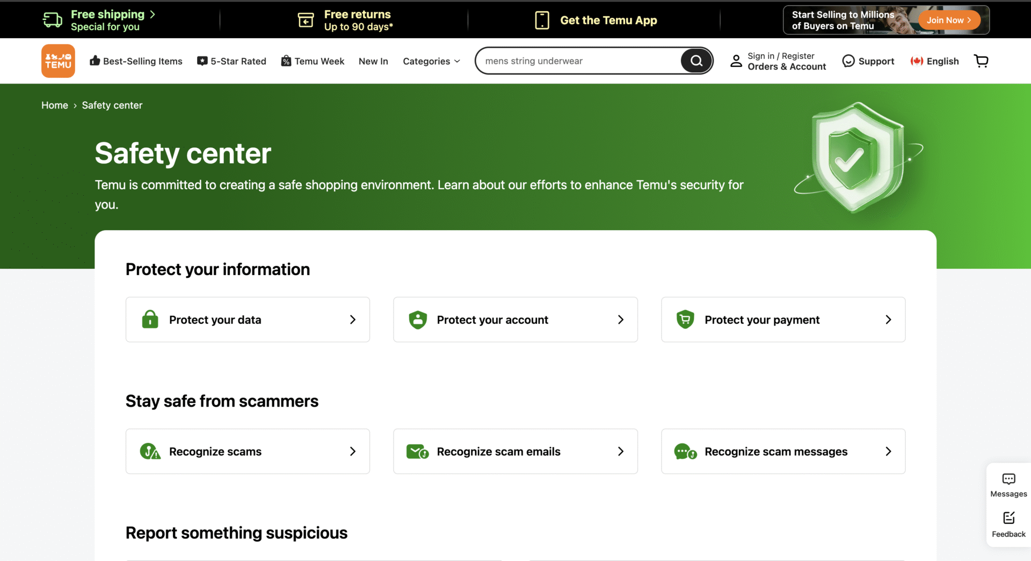Image resolution: width=1031 pixels, height=561 pixels.
Task: Expand the Categories dropdown
Action: (x=431, y=61)
